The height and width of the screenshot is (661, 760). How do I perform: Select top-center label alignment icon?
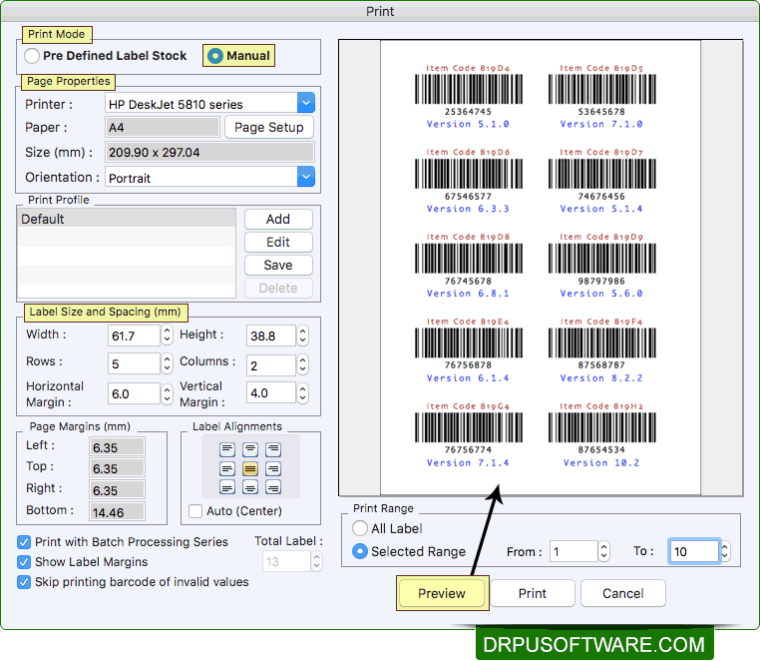(x=250, y=450)
